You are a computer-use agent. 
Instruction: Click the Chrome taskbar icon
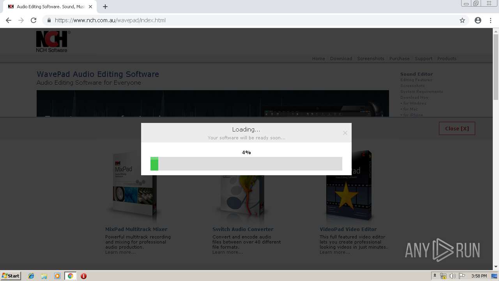point(71,276)
